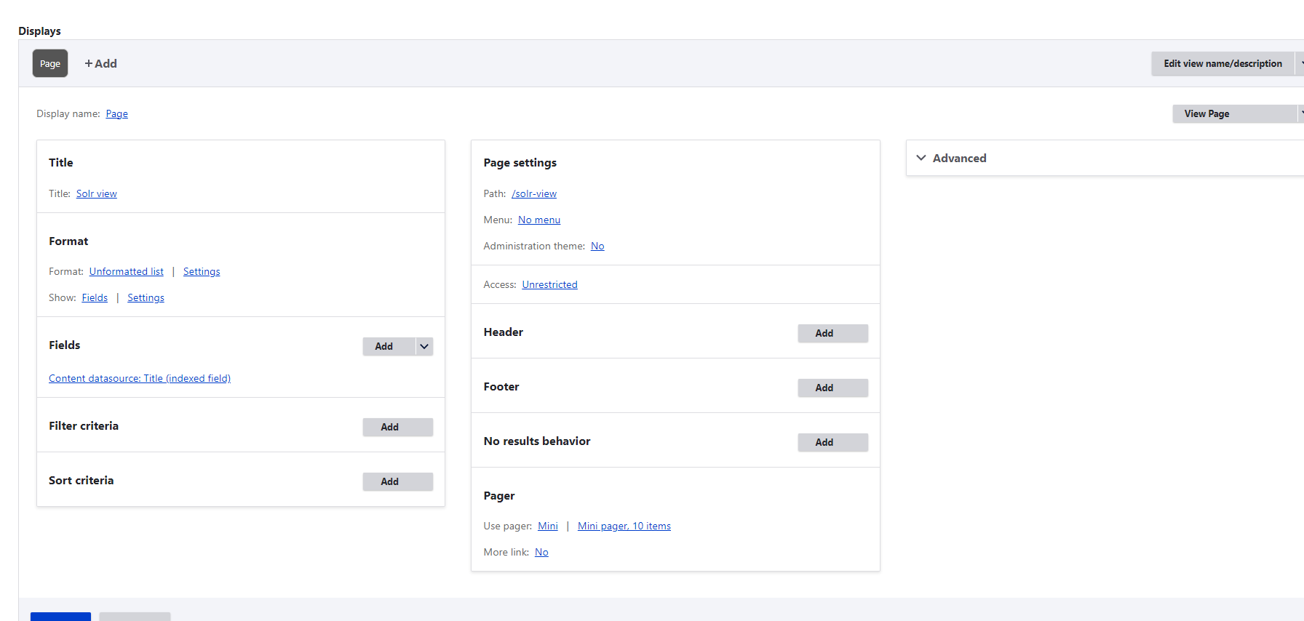
Task: Click Edit view name/description button
Action: click(x=1222, y=63)
